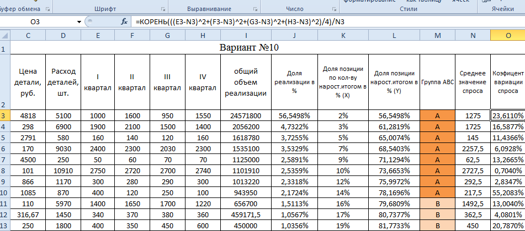This screenshot has width=525, height=231.
Task: Click the price cell 4818
Action: pos(28,116)
